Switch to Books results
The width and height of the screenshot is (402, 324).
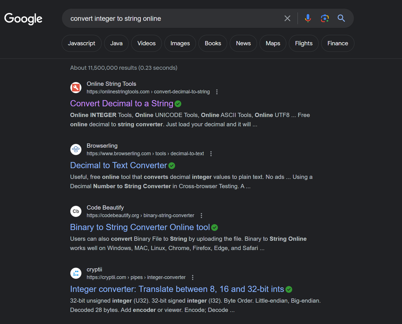click(213, 43)
